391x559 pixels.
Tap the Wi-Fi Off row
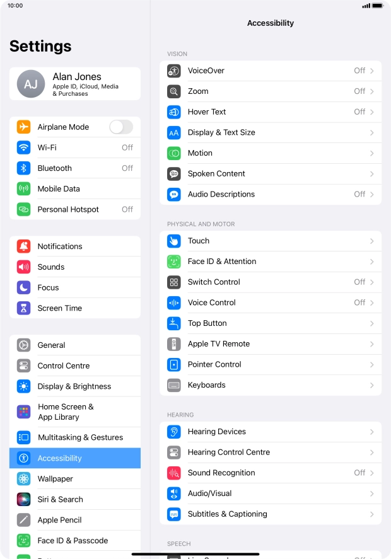(x=75, y=147)
